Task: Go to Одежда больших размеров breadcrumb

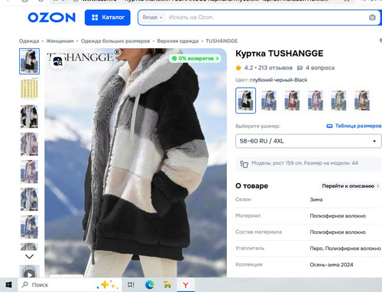Action: pyautogui.click(x=115, y=41)
